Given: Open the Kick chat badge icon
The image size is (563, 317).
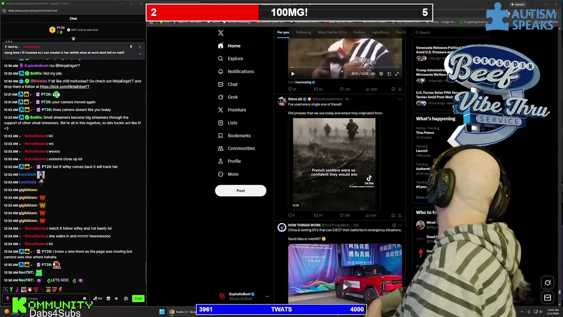Looking at the screenshot, I should (x=126, y=299).
